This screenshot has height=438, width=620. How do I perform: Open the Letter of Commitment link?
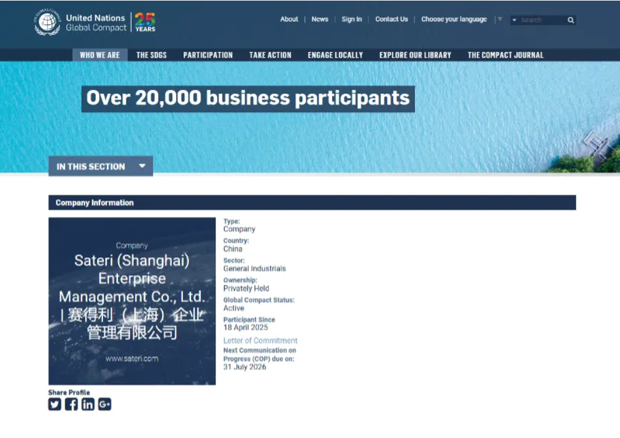click(260, 341)
